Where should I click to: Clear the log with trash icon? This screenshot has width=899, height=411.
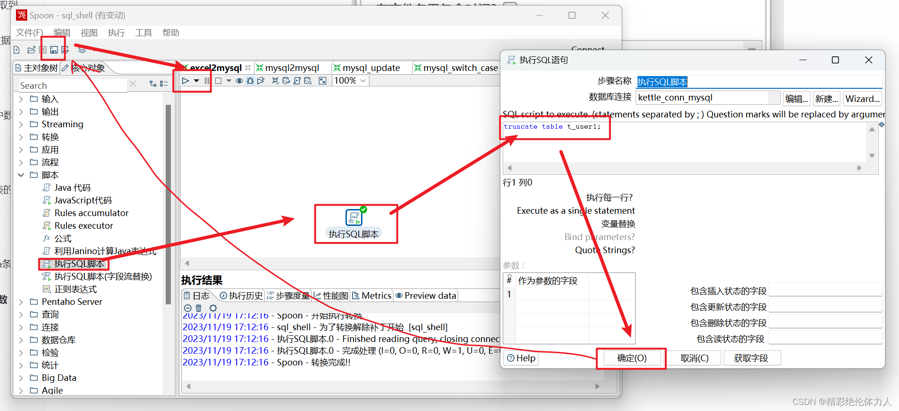(199, 308)
